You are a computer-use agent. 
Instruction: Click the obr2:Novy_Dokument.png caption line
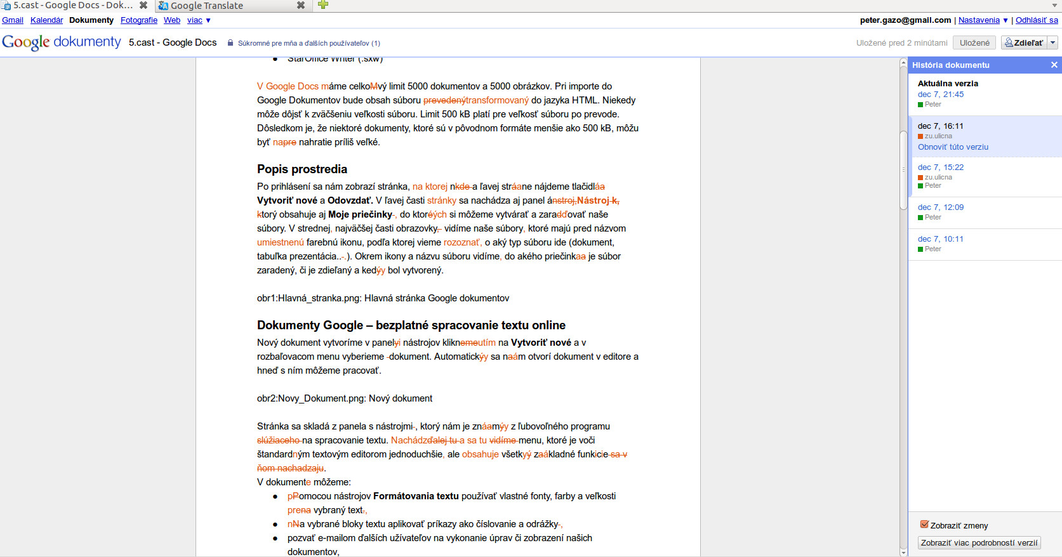coord(345,398)
